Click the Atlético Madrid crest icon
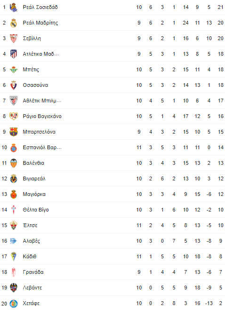This screenshot has height=314, width=225. pos(14,54)
